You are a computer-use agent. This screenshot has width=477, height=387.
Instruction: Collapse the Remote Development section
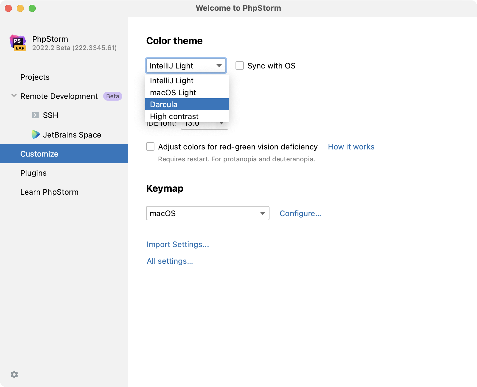pos(14,96)
